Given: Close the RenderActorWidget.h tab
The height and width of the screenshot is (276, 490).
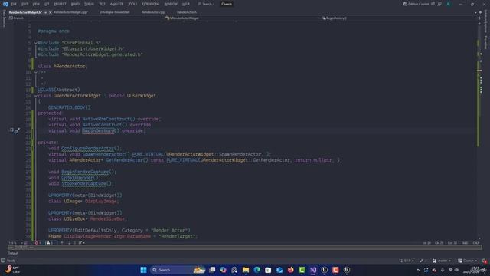Looking at the screenshot, I should coord(51,12).
